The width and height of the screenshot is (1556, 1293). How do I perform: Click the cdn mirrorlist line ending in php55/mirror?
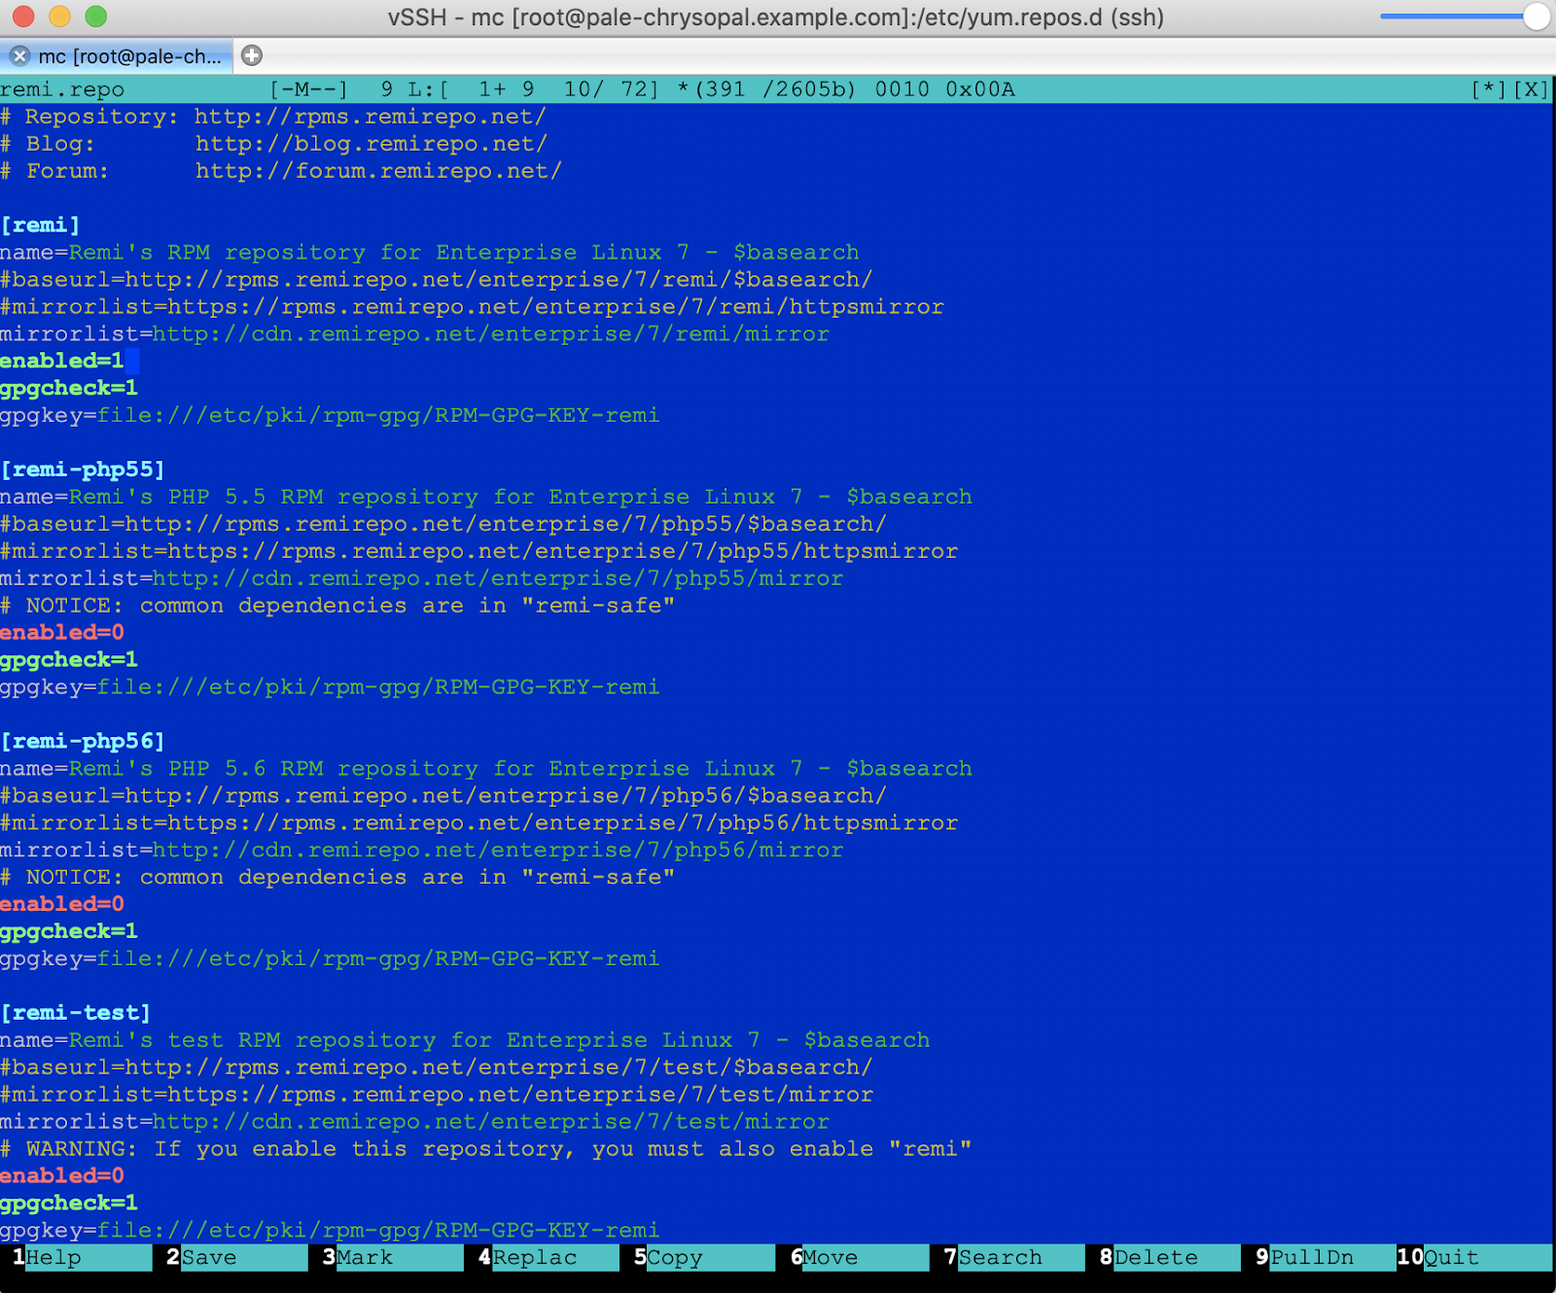tap(422, 578)
